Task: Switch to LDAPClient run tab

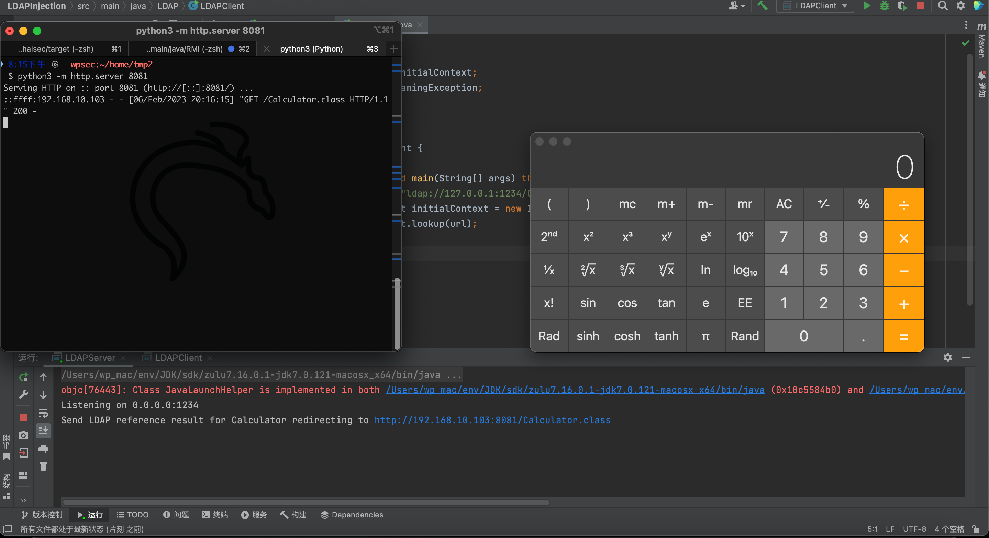Action: pyautogui.click(x=178, y=358)
